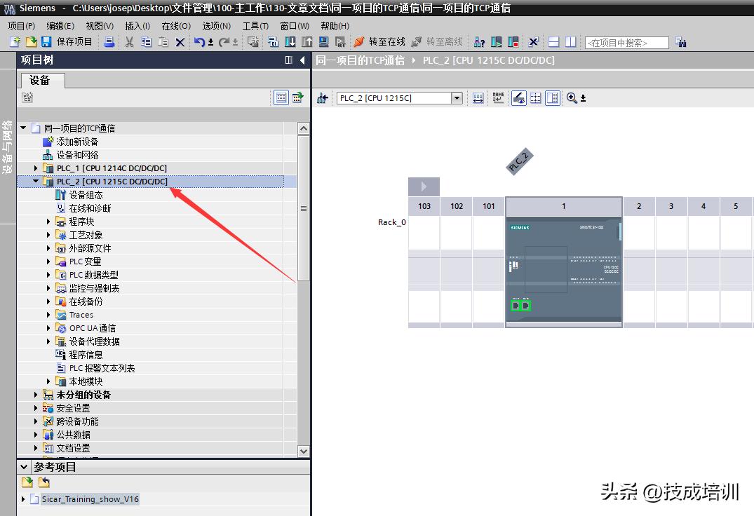The height and width of the screenshot is (516, 754).
Task: Open the 在线(O) menu
Action: (x=176, y=26)
